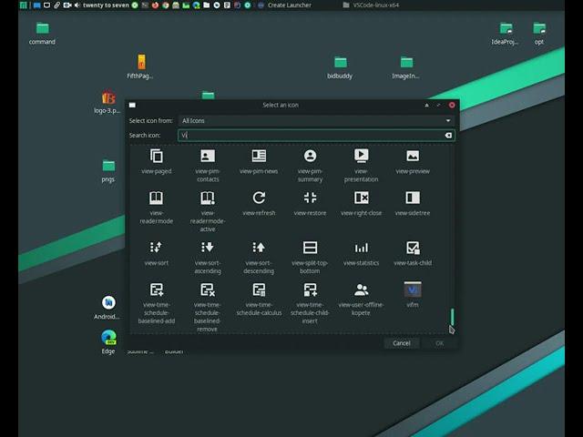The height and width of the screenshot is (437, 583).
Task: Open the Manjaro applications menu in panel
Action: click(x=23, y=5)
